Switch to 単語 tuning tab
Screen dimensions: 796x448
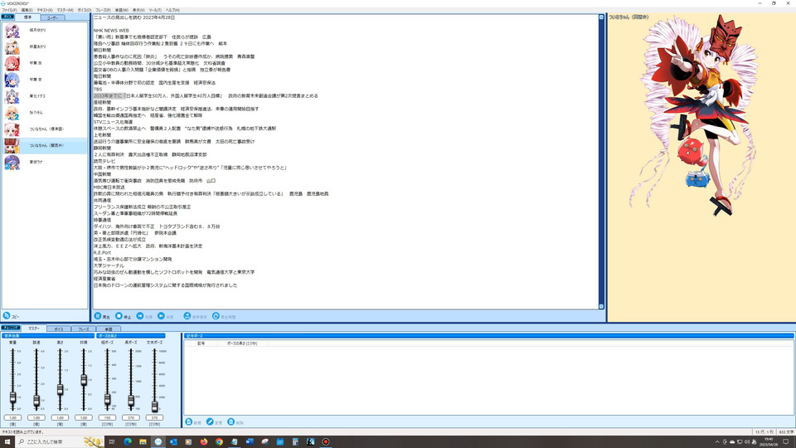pyautogui.click(x=108, y=329)
